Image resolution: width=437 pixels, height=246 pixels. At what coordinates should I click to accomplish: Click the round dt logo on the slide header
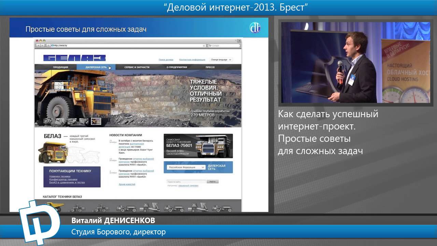[255, 28]
